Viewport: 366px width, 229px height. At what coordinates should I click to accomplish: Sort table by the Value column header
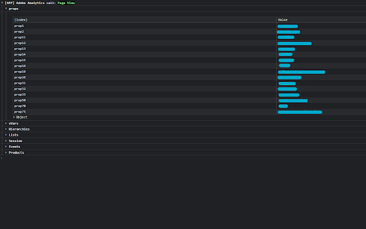[321, 20]
